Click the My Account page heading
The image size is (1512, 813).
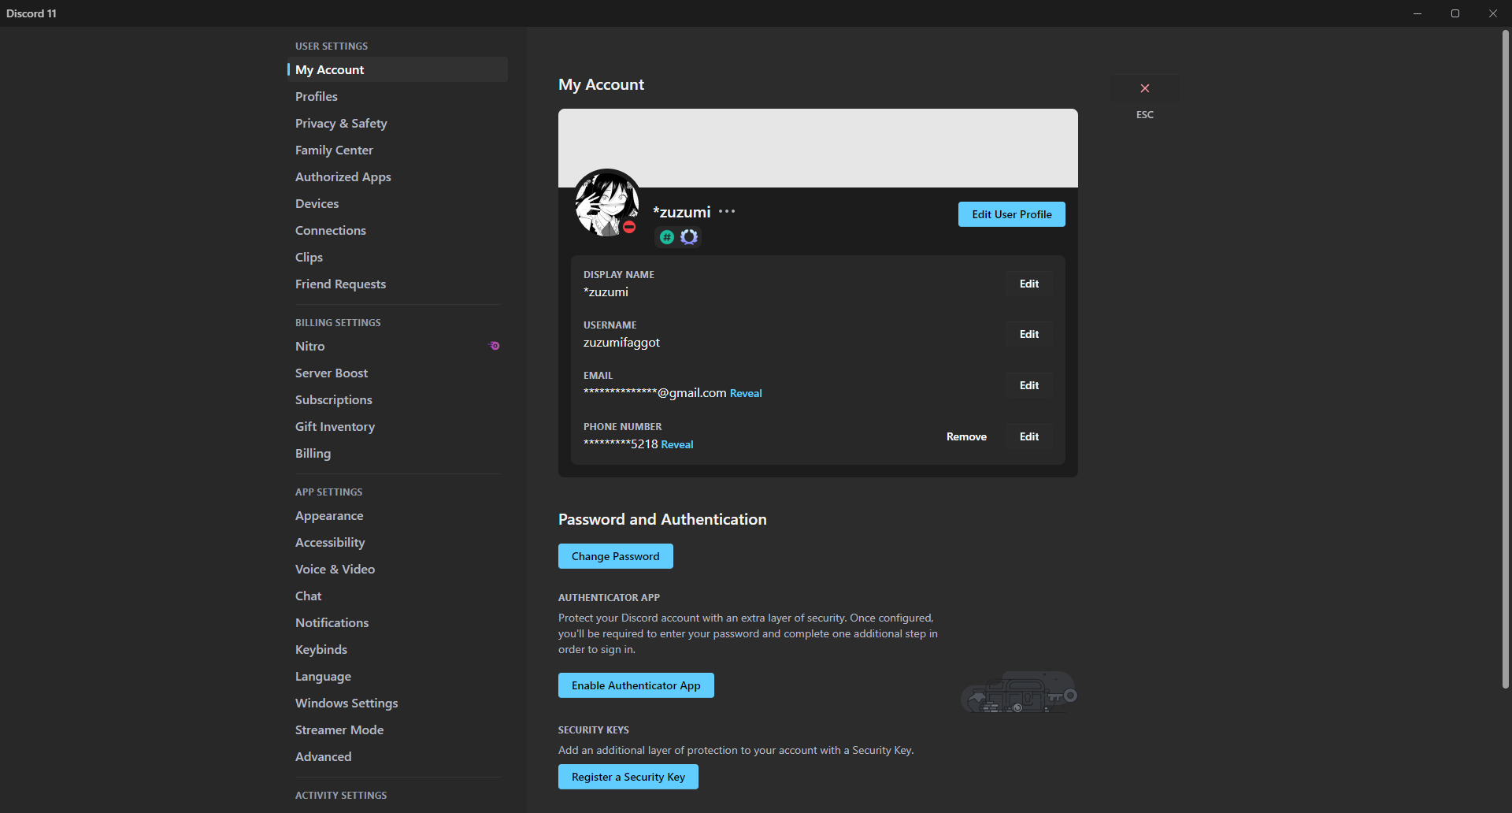pos(601,84)
